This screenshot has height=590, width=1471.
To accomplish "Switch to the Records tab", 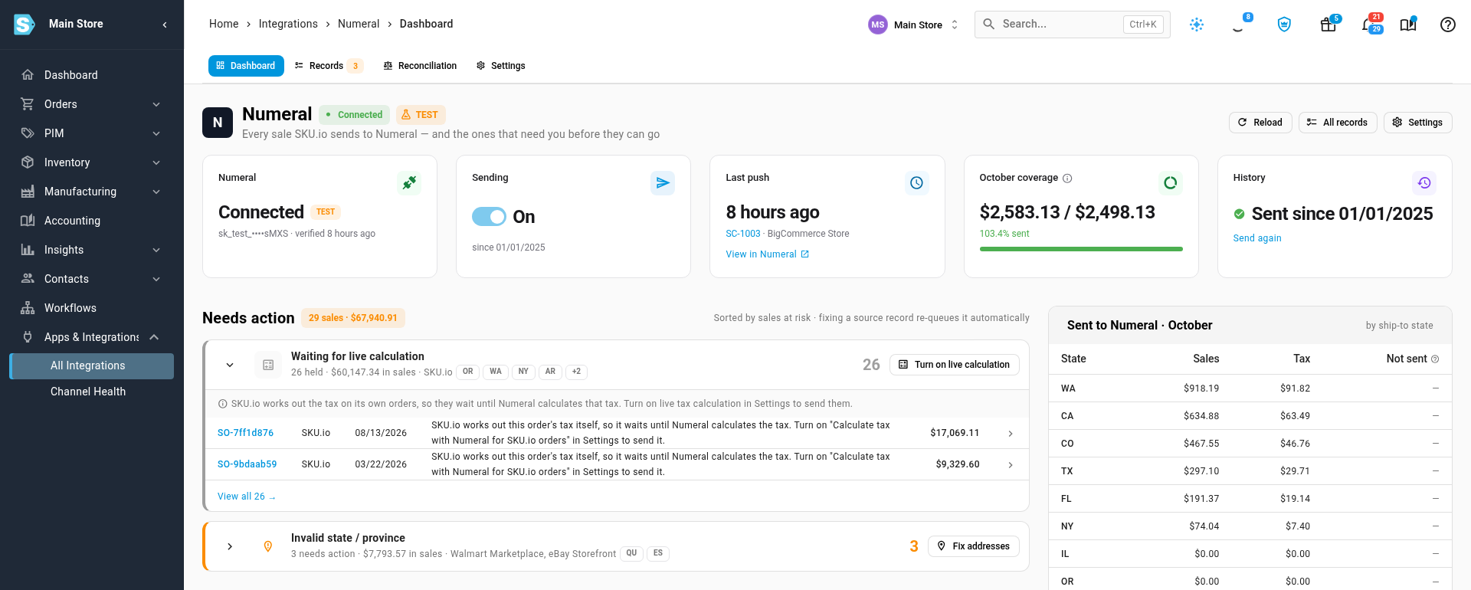I will click(329, 66).
